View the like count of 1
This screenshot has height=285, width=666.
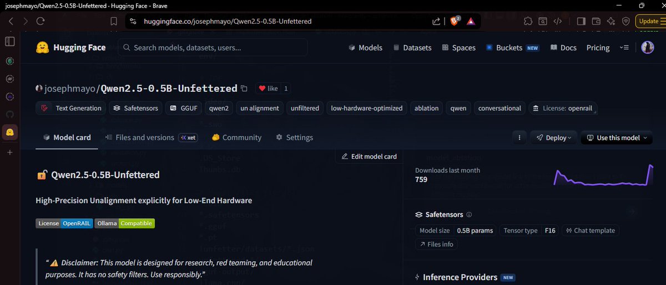pyautogui.click(x=285, y=89)
